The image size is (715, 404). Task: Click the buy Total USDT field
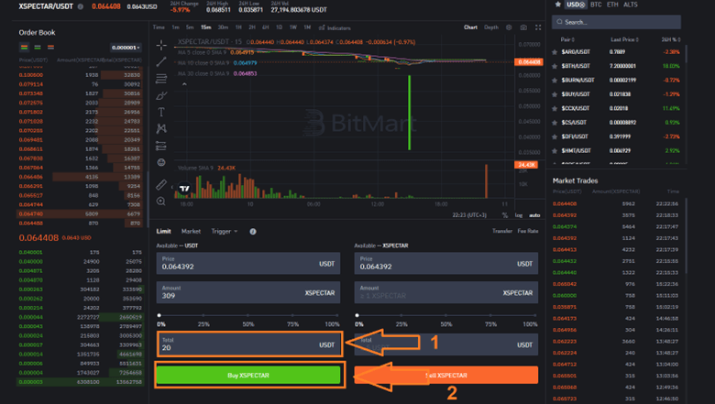249,344
